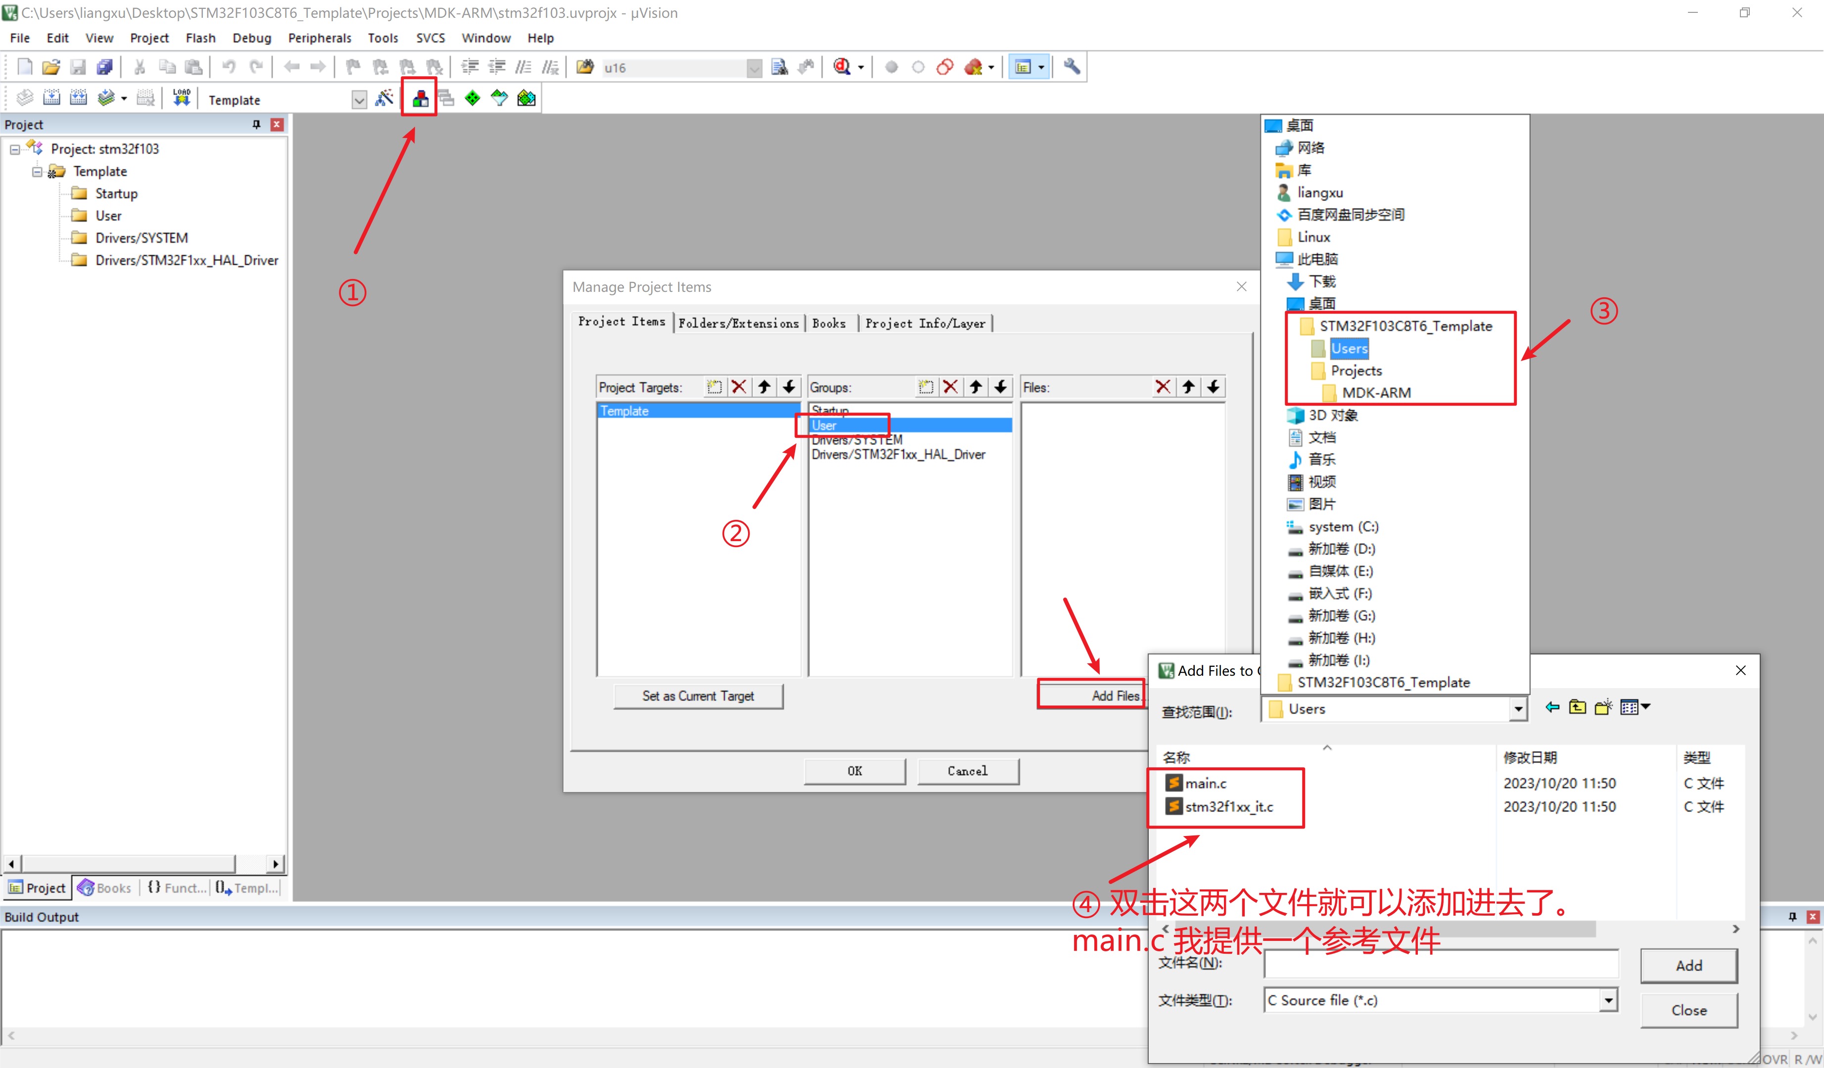Click the Save All toolbar icon
The height and width of the screenshot is (1068, 1824).
pyautogui.click(x=104, y=67)
